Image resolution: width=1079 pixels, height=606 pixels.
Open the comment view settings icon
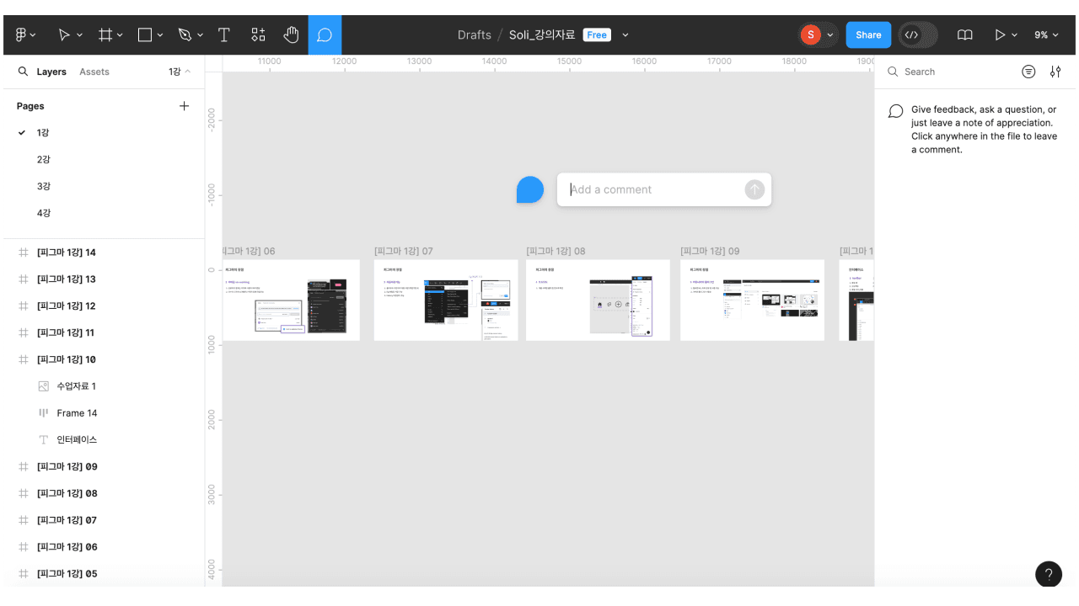1055,72
